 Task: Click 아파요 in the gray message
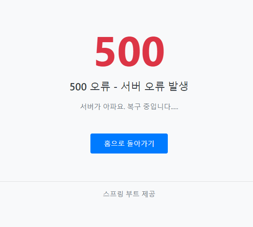point(114,107)
